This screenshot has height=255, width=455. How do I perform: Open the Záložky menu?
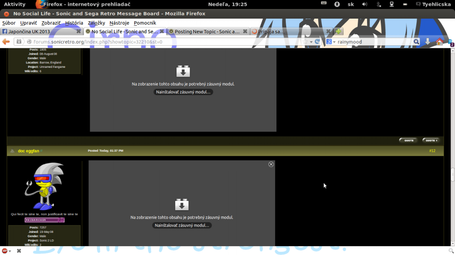point(96,23)
